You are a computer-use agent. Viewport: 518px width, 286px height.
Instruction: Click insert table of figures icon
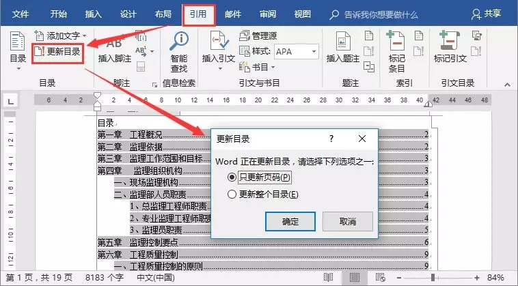(369, 35)
